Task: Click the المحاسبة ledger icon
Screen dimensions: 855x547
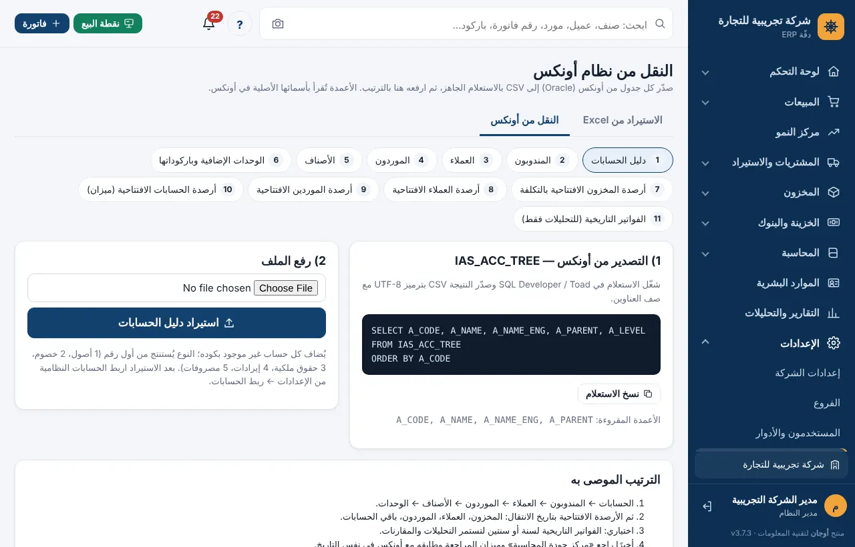Action: point(833,253)
